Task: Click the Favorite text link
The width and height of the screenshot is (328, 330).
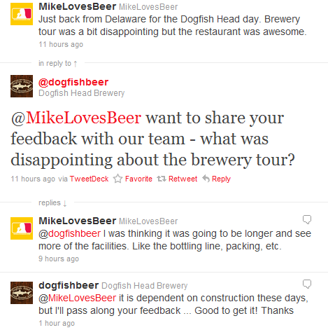Action: click(138, 179)
